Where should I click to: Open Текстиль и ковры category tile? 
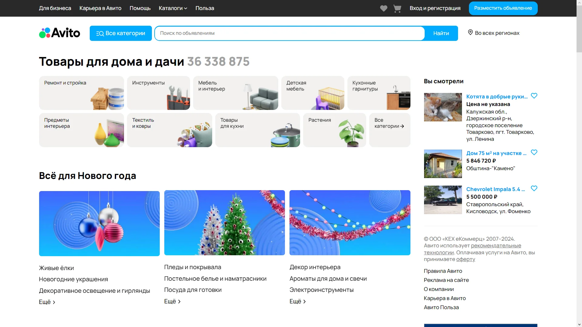(169, 130)
